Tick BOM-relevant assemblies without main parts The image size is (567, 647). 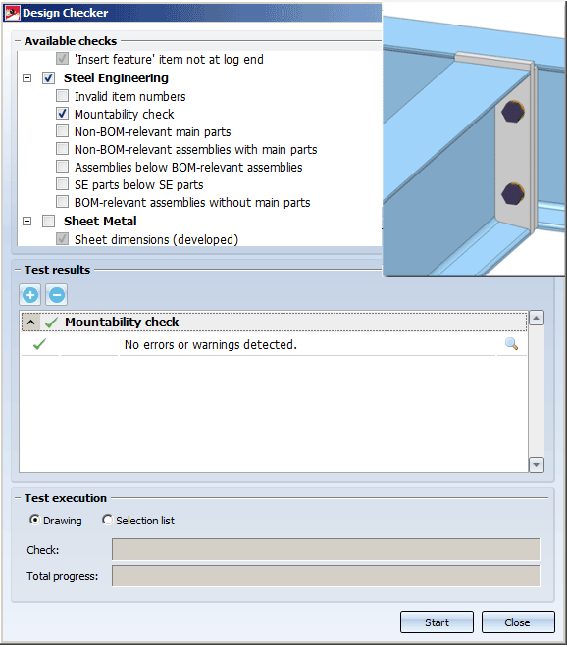[63, 202]
